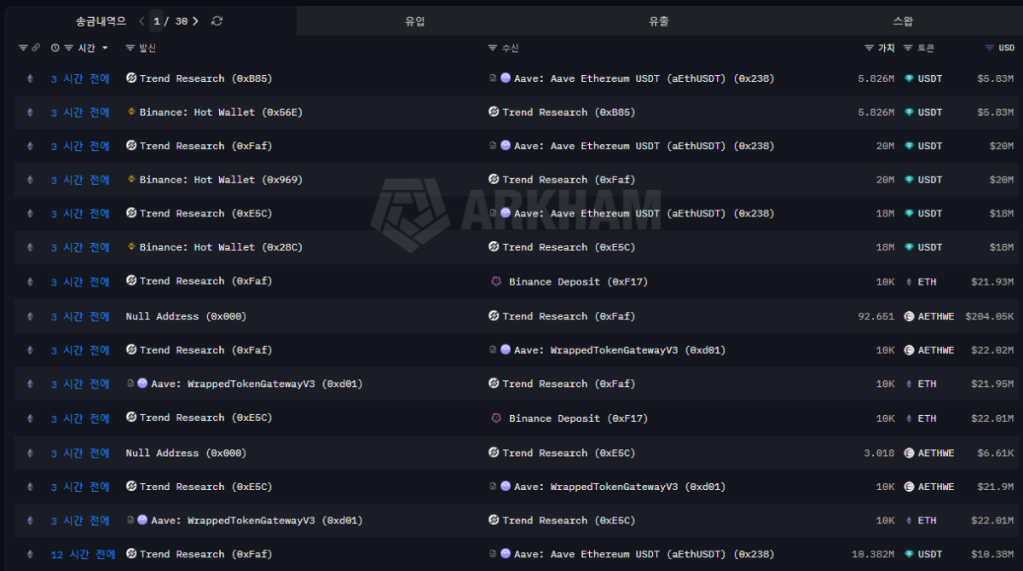This screenshot has width=1023, height=571.
Task: Select the 송금내역으 transfers tab
Action: 101,21
